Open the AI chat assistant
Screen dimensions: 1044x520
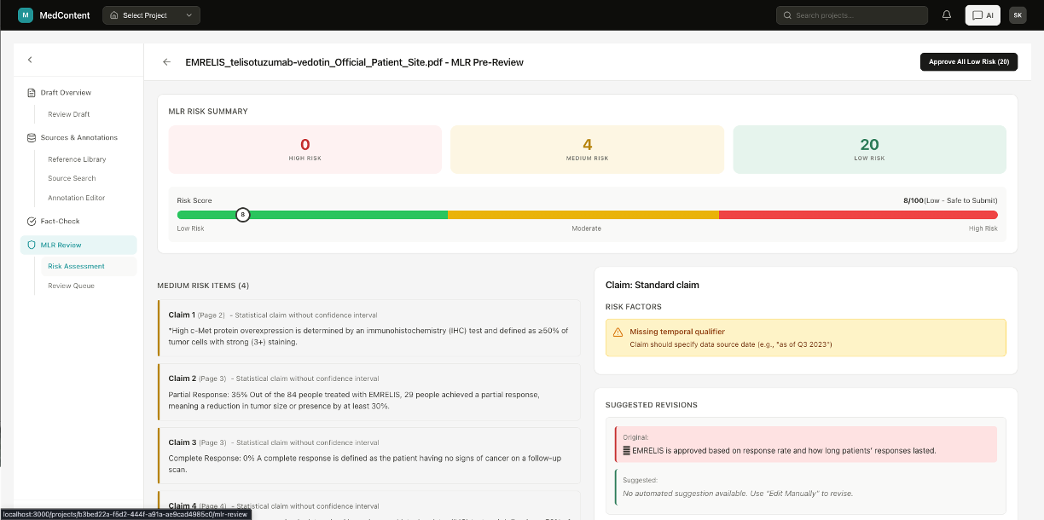point(983,14)
